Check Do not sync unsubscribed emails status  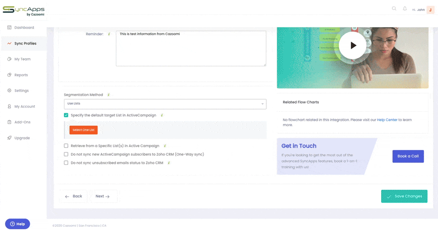coord(66,163)
